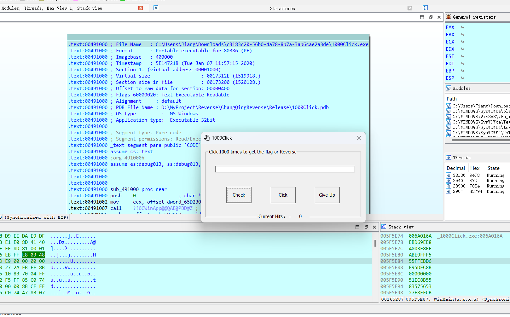
Task: Click the Hex View vertical scrollbar thumb
Action: tap(375, 243)
